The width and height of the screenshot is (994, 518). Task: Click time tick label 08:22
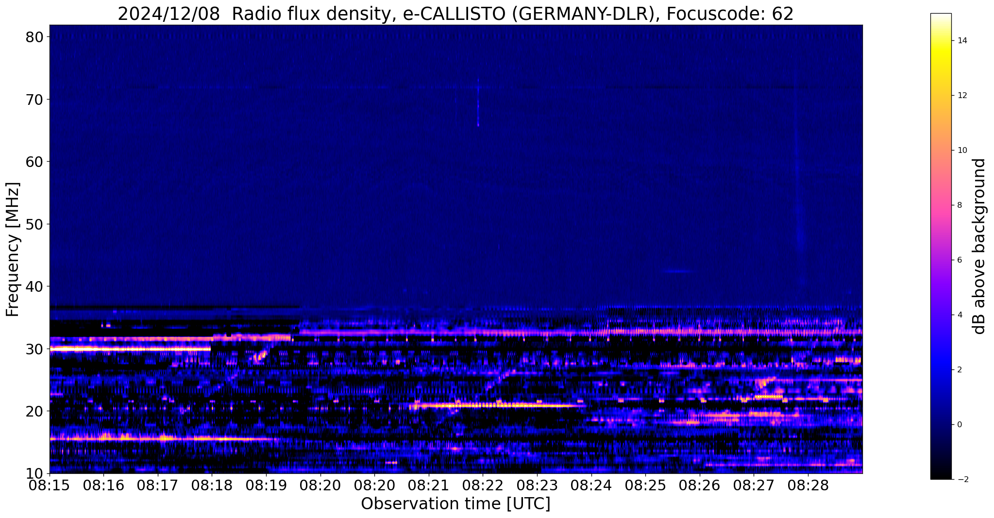pyautogui.click(x=483, y=485)
